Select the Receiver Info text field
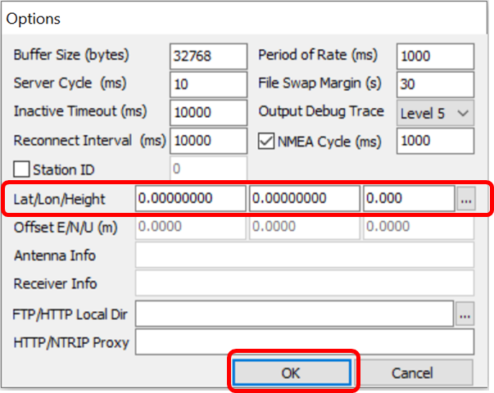Image resolution: width=494 pixels, height=393 pixels. tap(304, 283)
